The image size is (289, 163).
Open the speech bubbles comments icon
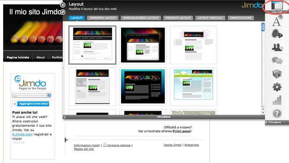pyautogui.click(x=277, y=60)
